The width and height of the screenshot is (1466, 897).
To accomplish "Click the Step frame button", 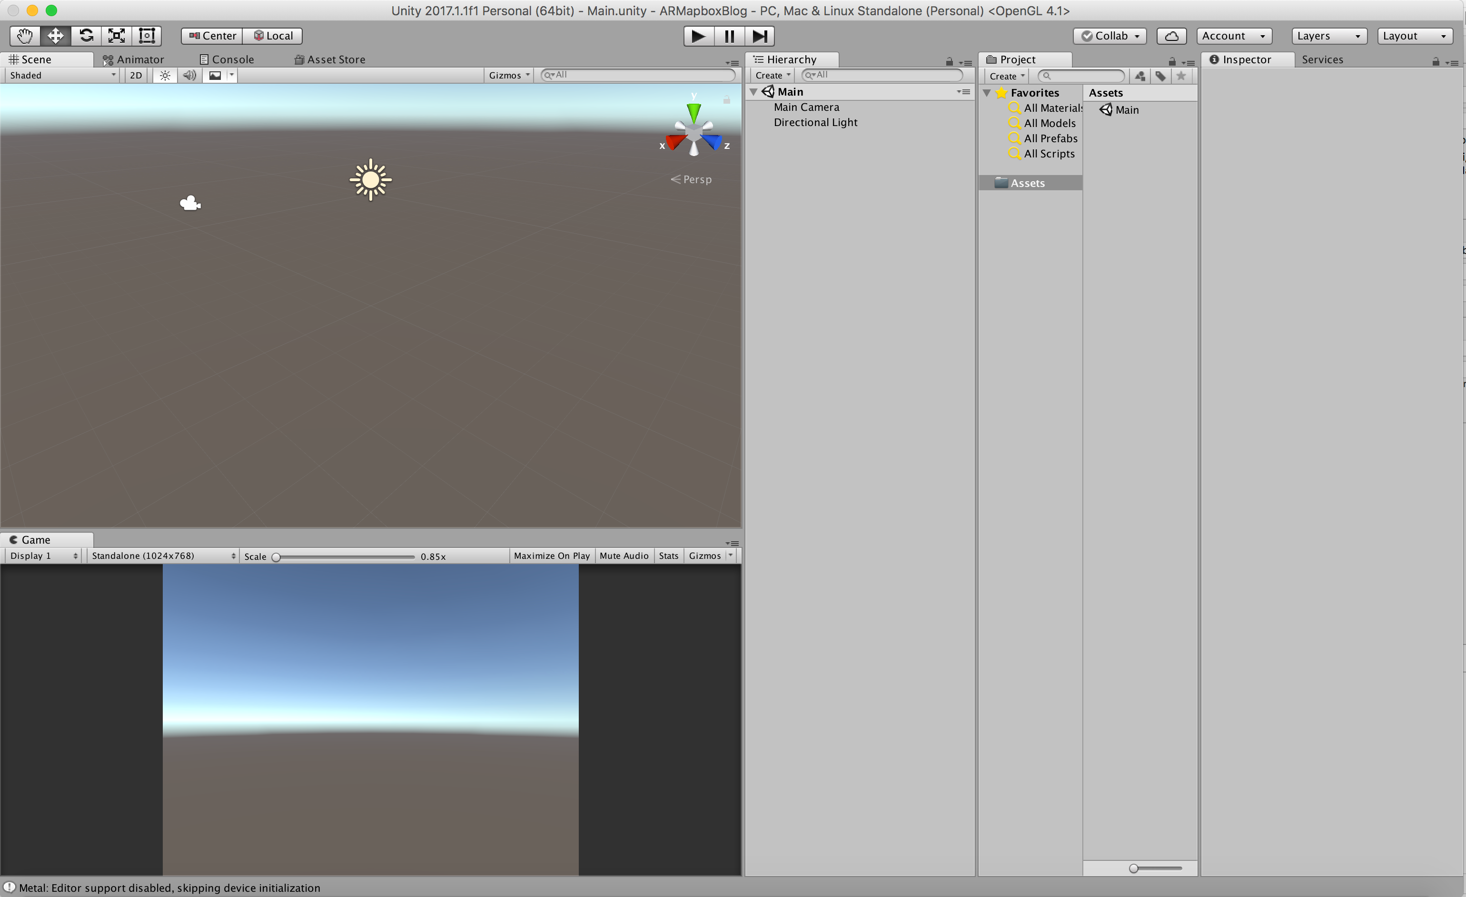I will [759, 36].
